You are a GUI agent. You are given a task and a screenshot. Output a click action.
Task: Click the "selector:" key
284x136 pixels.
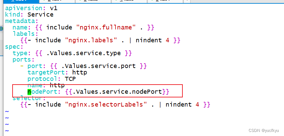coord(29,98)
